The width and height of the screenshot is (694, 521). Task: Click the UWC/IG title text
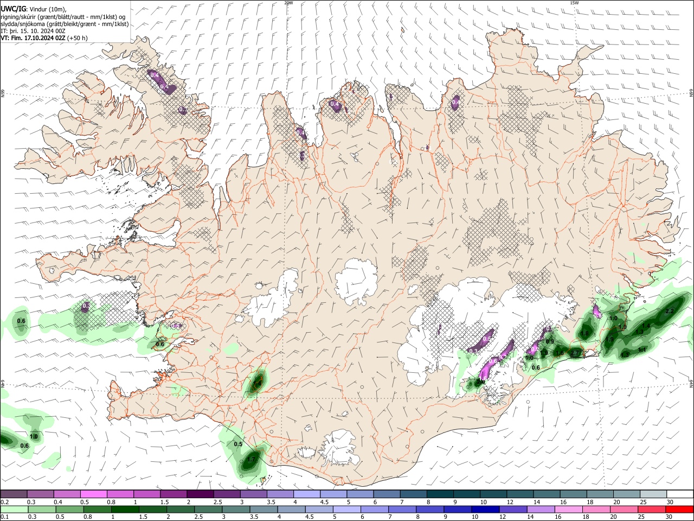tap(12, 9)
